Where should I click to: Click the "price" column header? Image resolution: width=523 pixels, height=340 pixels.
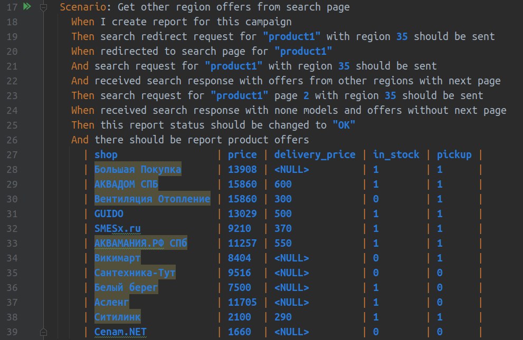click(x=242, y=154)
